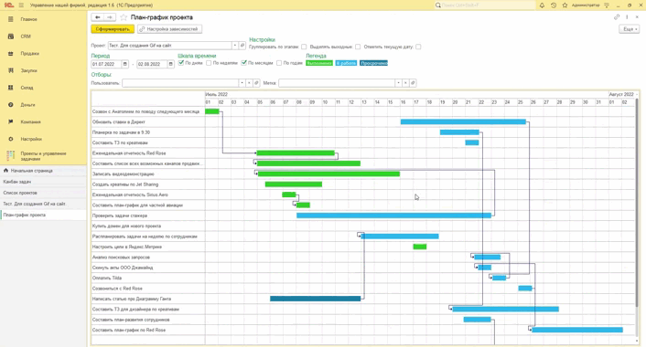Viewport: 646px width, 347px height.
Task: Uncheck the По дням time scale checkbox
Action: point(181,63)
